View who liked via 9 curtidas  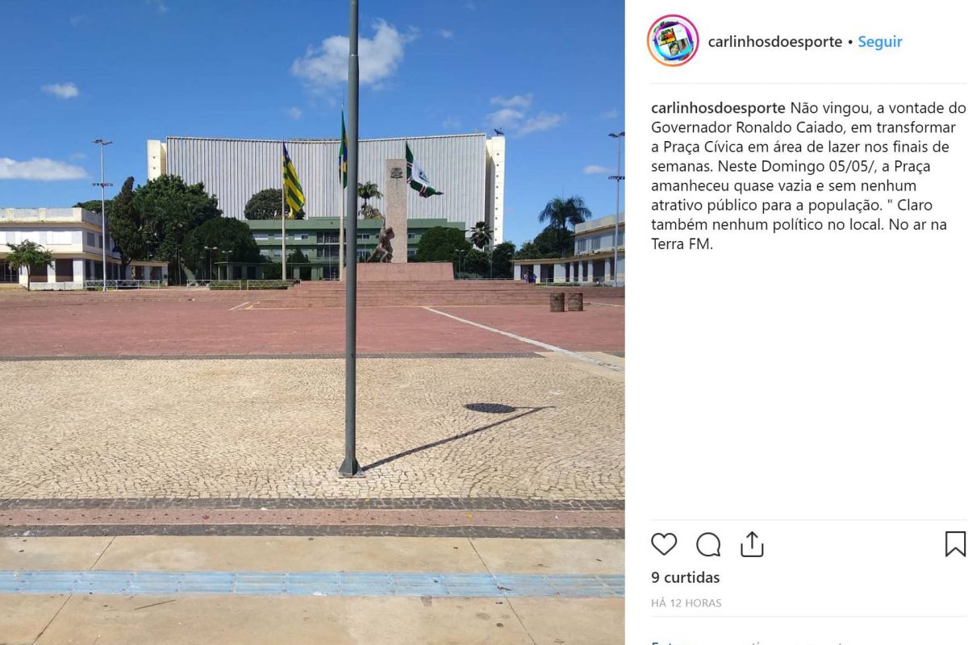pos(686,577)
